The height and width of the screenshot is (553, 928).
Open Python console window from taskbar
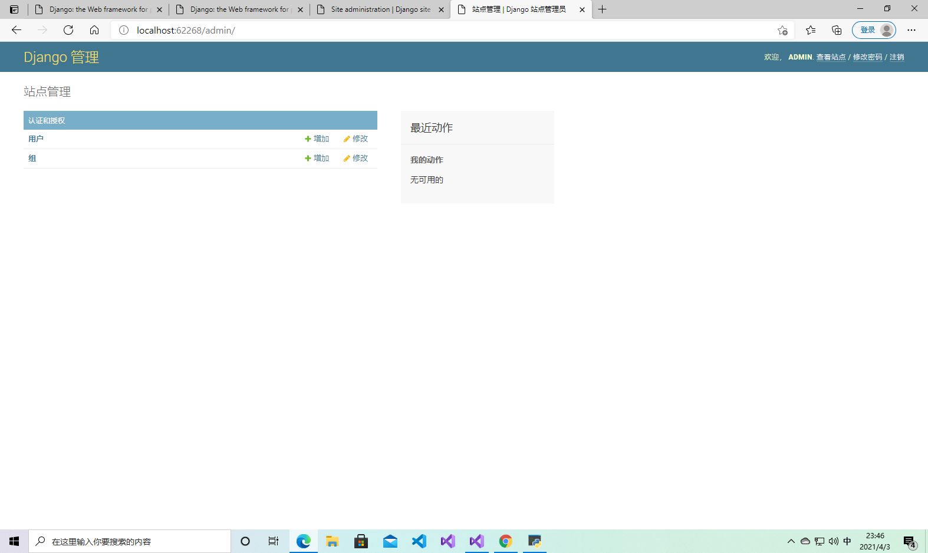[x=535, y=541]
